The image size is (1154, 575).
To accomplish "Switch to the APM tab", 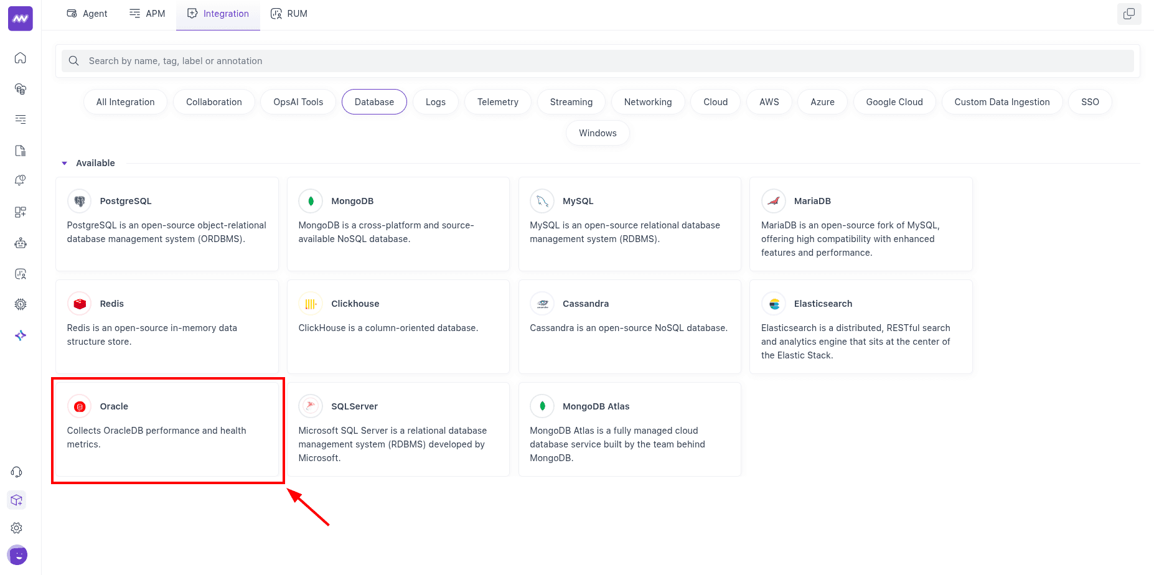I will (147, 13).
